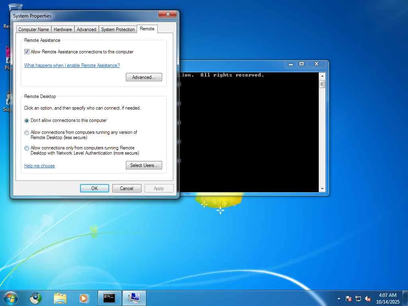The height and width of the screenshot is (306, 408).
Task: Switch to Command Prompt taskbar button
Action: 109,298
